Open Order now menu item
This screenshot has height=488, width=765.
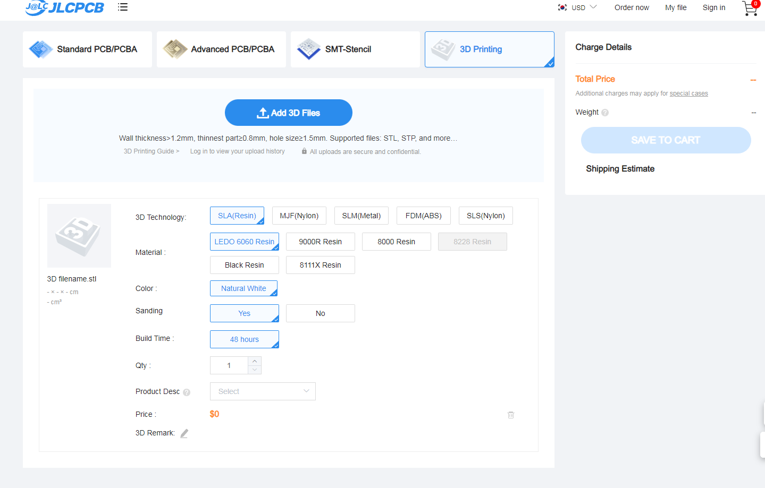pyautogui.click(x=632, y=7)
